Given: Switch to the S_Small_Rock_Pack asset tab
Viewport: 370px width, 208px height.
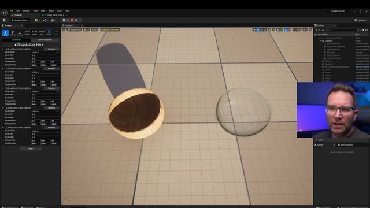Looking at the screenshot, I should [x=54, y=15].
